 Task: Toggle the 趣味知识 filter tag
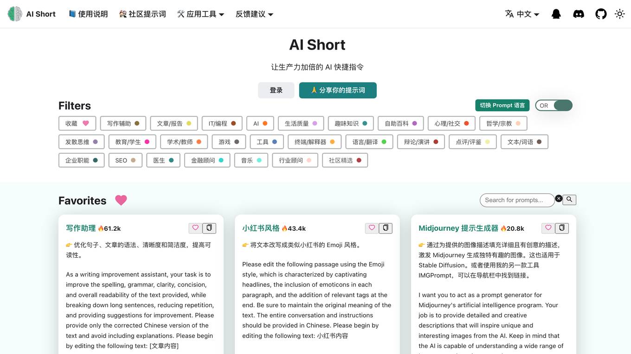351,123
